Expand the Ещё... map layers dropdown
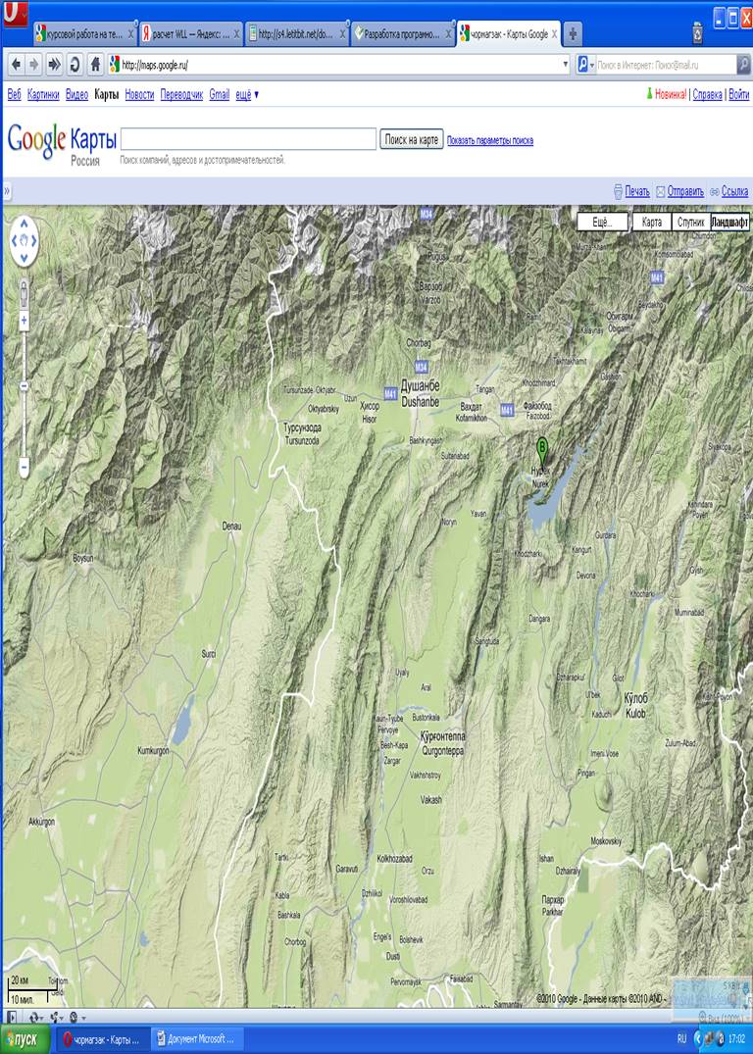This screenshot has width=753, height=1054. (x=602, y=222)
